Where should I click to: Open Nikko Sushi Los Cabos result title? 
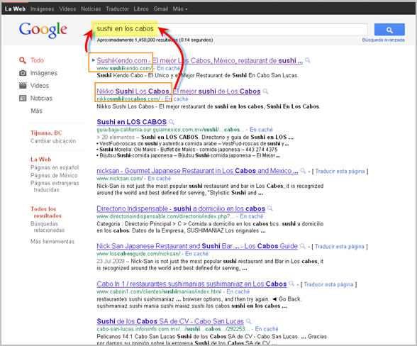179,91
